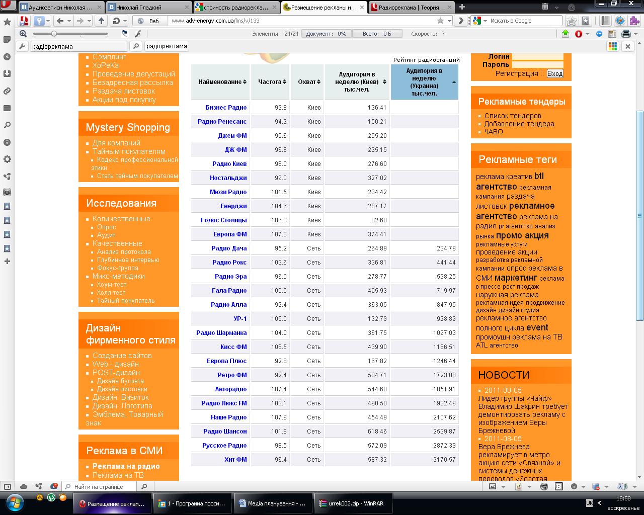Close the in-page search bar
Viewport: 644px width, 515px height.
point(627,46)
